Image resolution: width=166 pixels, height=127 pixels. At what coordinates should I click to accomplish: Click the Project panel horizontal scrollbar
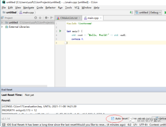[24, 86]
